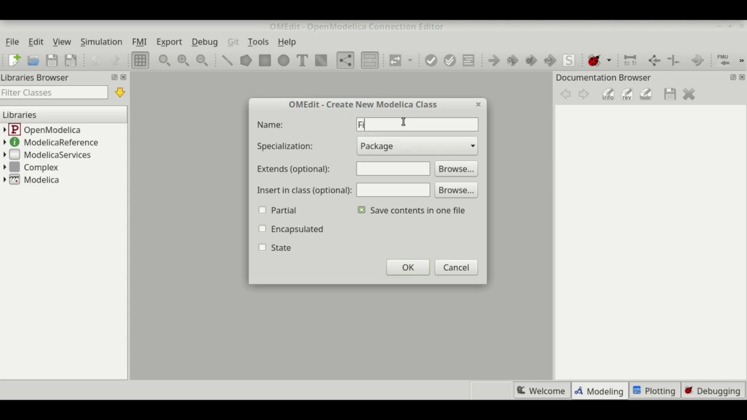Click the Save floppy icon in toolbar
The image size is (747, 420).
tap(52, 60)
